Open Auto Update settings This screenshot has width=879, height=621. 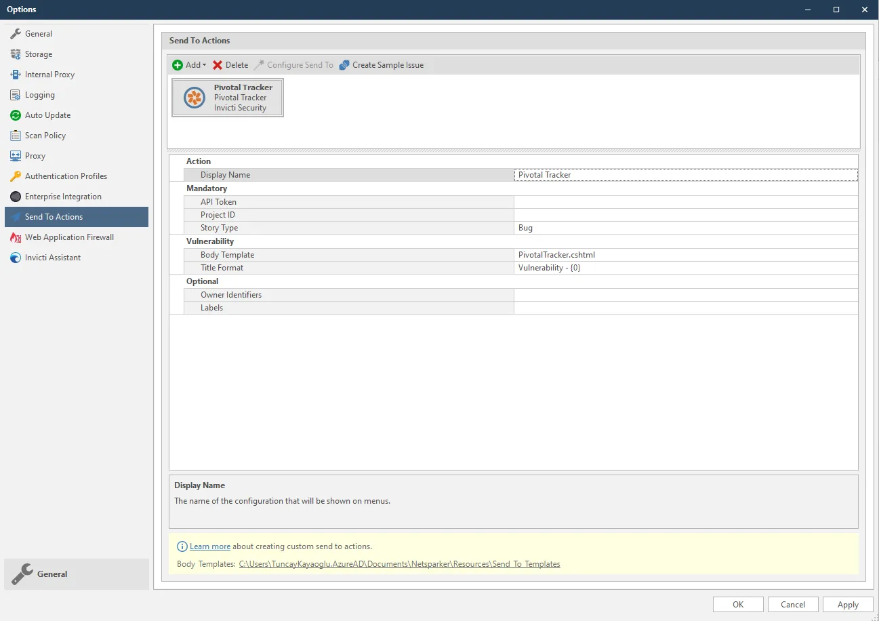(x=47, y=115)
